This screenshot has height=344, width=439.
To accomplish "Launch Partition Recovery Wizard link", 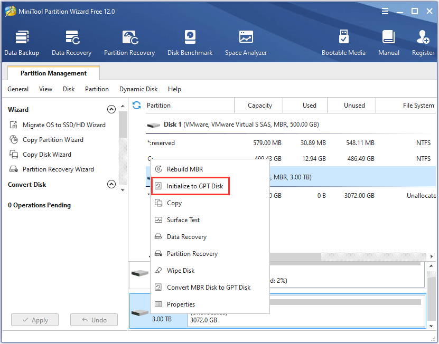I will coord(58,169).
